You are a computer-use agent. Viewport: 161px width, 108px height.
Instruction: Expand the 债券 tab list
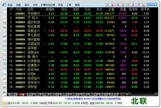pos(67,94)
